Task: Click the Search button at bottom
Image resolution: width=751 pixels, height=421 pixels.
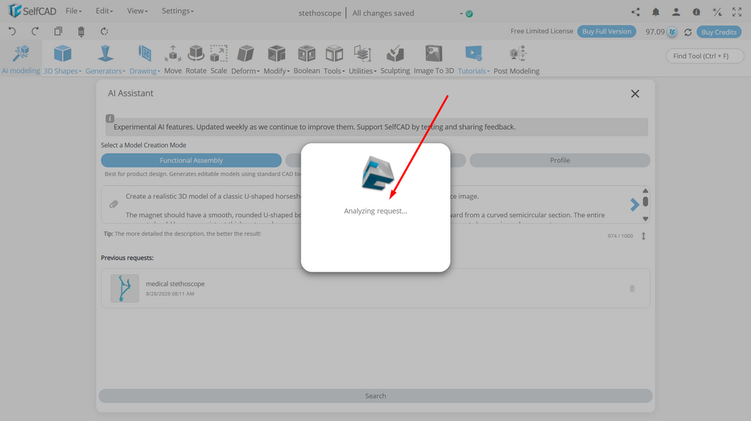Action: (375, 395)
